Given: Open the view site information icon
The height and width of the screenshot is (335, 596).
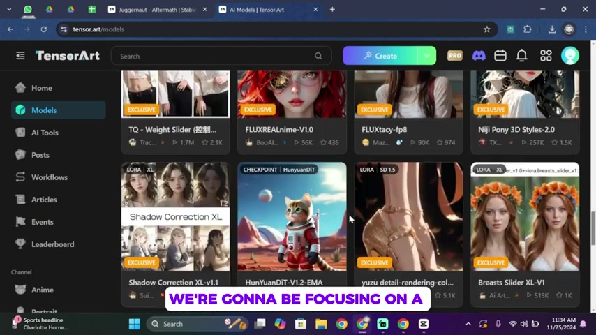Looking at the screenshot, I should [64, 29].
